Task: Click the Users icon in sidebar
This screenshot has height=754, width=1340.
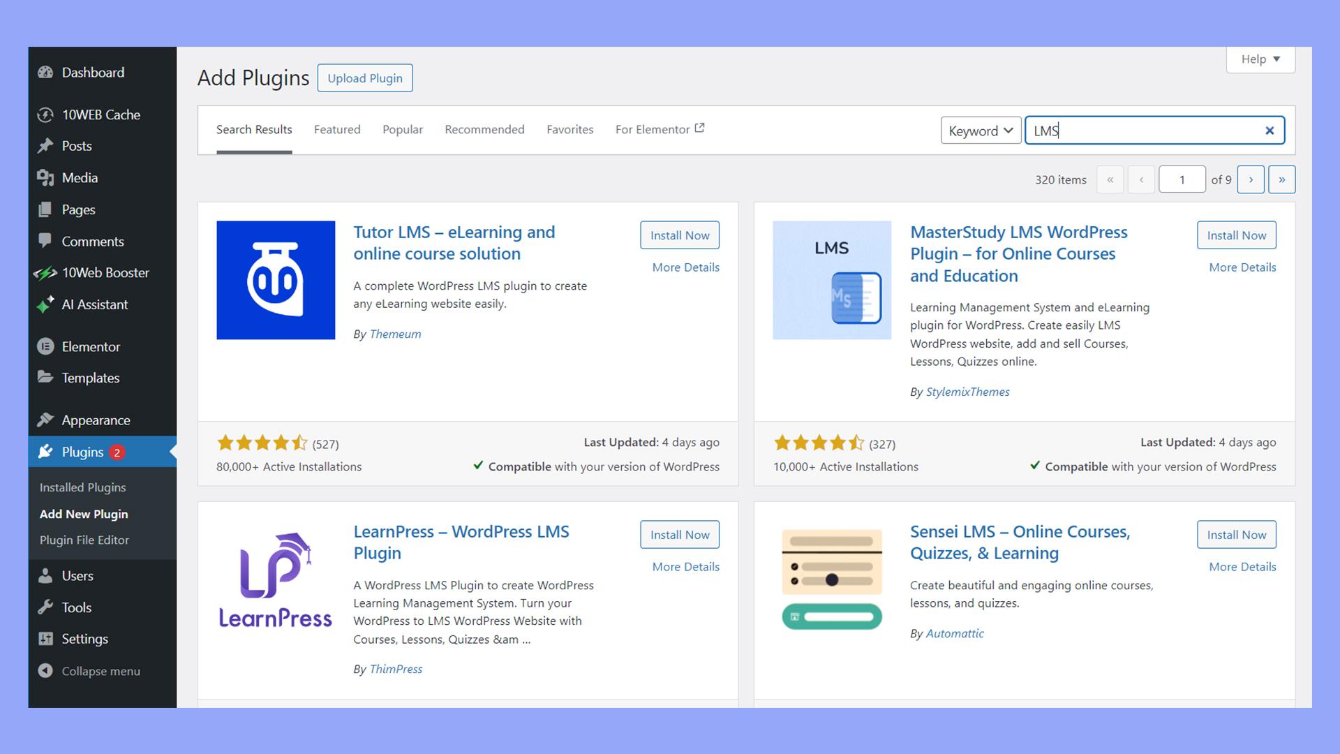Action: pyautogui.click(x=45, y=575)
